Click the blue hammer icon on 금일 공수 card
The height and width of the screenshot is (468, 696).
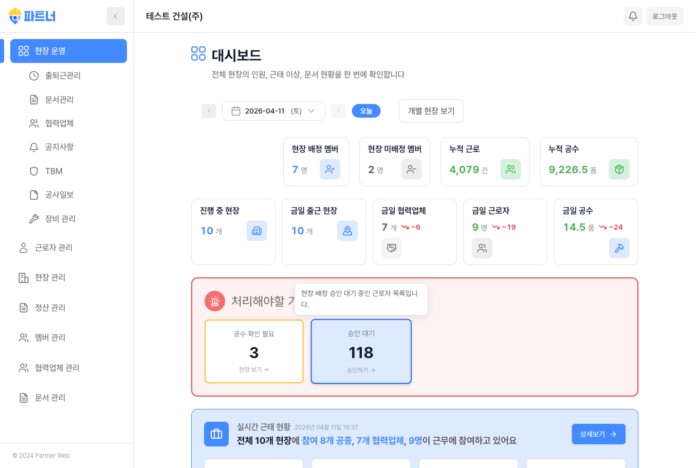(x=619, y=248)
